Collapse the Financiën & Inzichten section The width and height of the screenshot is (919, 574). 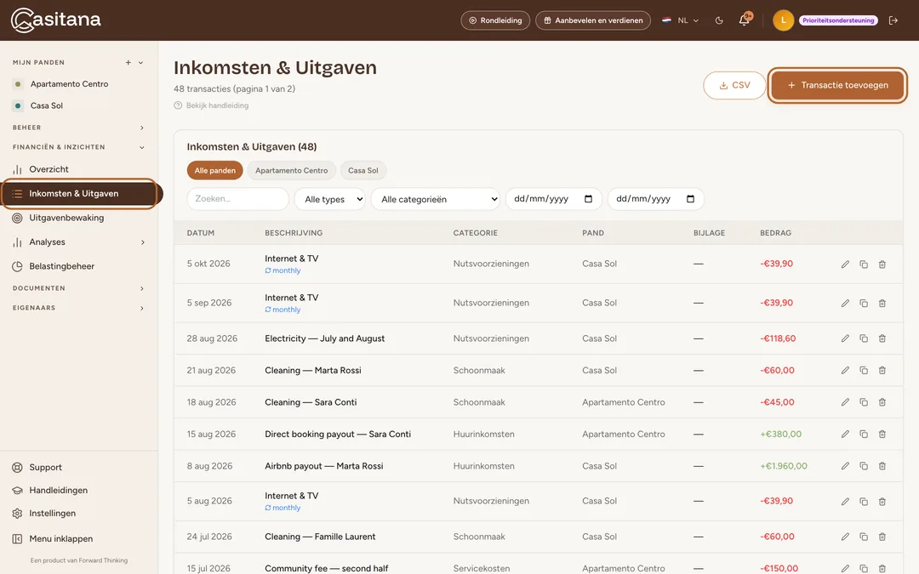pos(78,148)
